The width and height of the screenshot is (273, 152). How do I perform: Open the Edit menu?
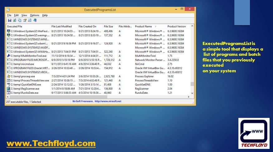click(x=17, y=15)
